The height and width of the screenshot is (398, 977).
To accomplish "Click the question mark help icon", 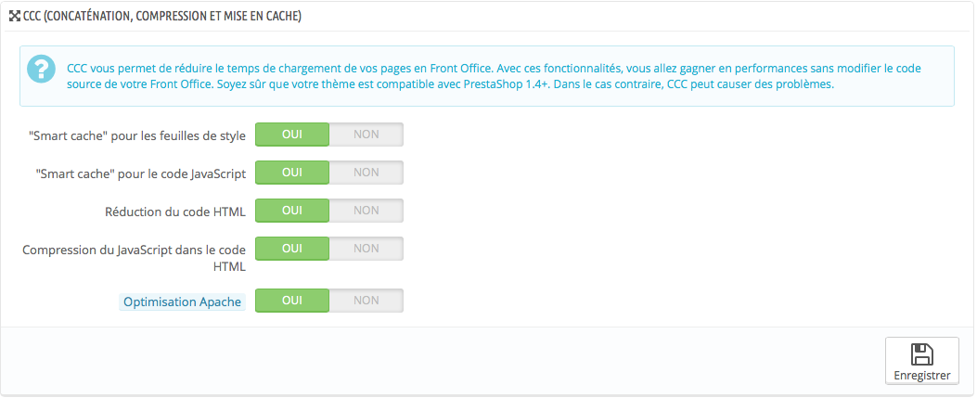I will [x=41, y=70].
